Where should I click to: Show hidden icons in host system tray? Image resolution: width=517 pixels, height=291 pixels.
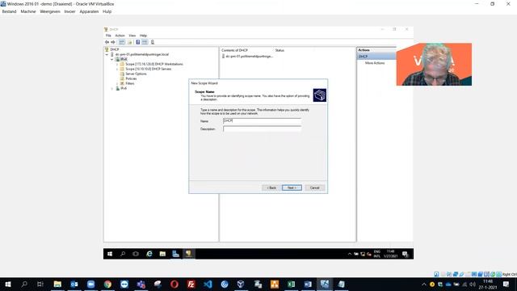click(x=423, y=285)
